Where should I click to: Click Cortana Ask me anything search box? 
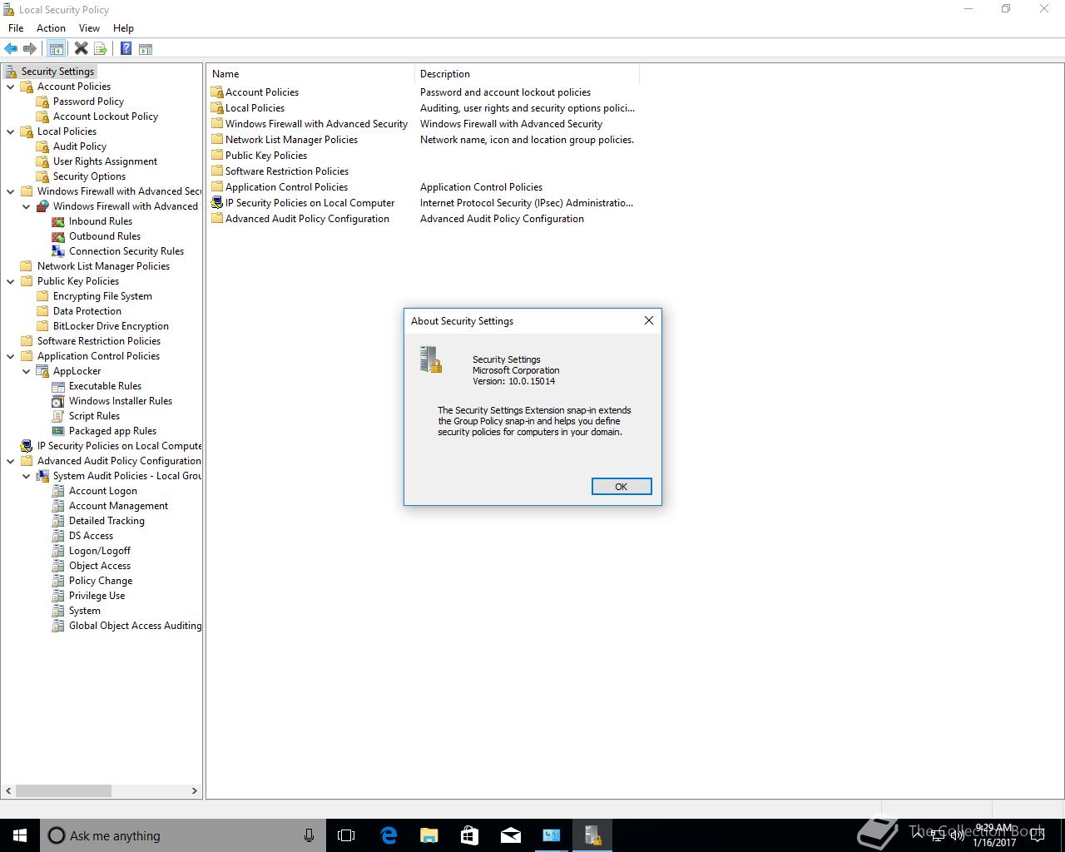coord(183,835)
